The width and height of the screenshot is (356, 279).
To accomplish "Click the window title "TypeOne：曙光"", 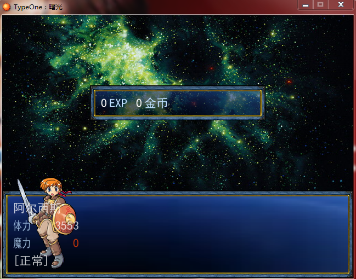I will pos(38,7).
